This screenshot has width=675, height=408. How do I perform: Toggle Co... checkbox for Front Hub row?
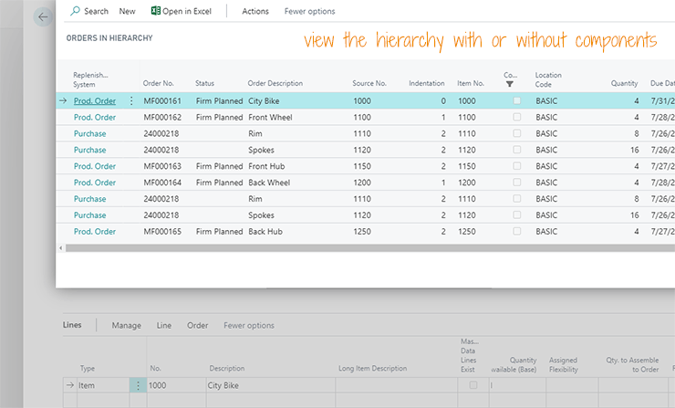516,166
